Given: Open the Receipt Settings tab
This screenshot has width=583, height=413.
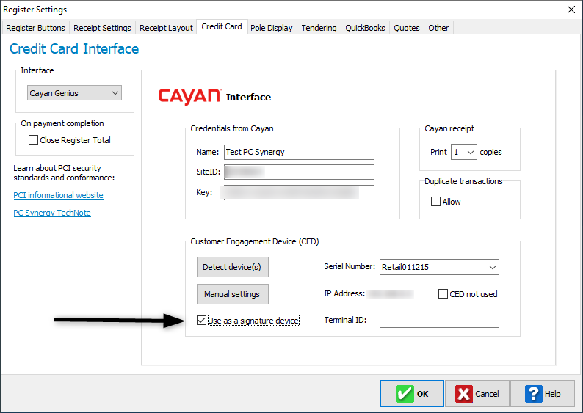Looking at the screenshot, I should (x=102, y=28).
